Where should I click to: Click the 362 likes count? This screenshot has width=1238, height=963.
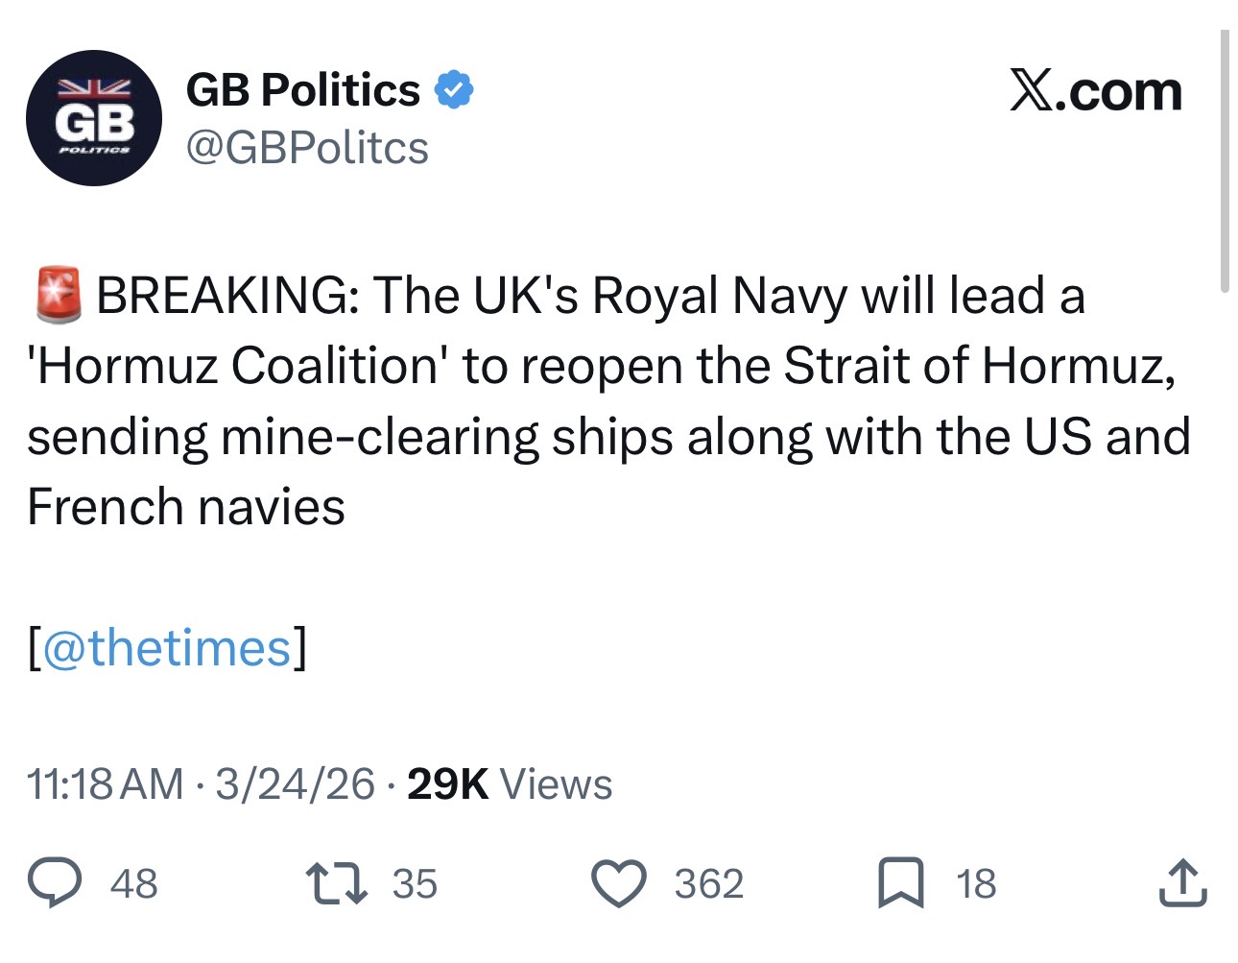pyautogui.click(x=708, y=884)
